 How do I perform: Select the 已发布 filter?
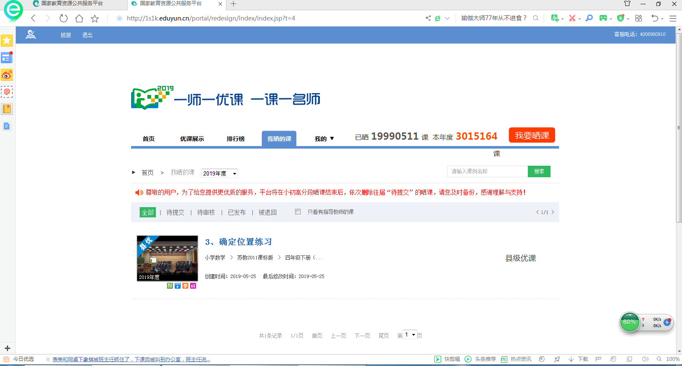coord(237,212)
